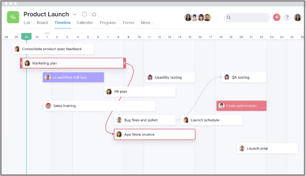Select the Marketing plan task bar

point(73,63)
